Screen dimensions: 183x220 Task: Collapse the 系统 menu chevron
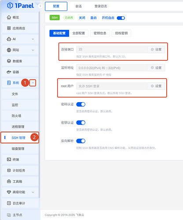tap(33, 83)
